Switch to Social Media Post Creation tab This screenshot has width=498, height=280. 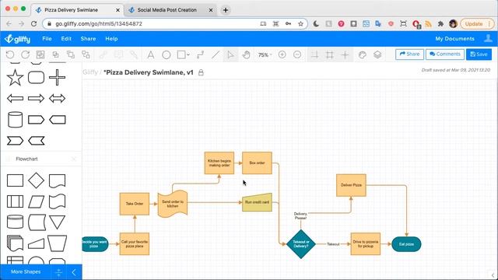coord(167,10)
